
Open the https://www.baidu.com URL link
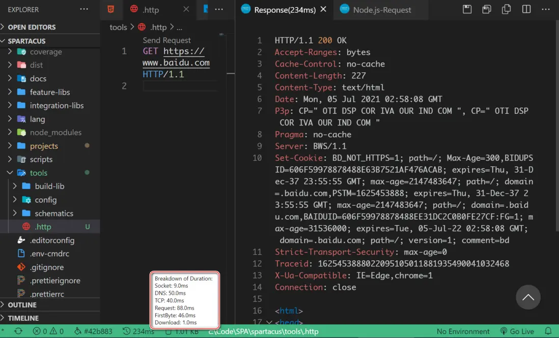(x=176, y=57)
